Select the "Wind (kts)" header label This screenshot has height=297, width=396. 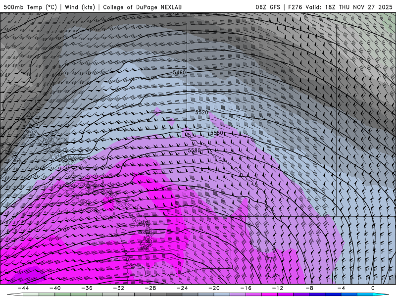pyautogui.click(x=80, y=7)
